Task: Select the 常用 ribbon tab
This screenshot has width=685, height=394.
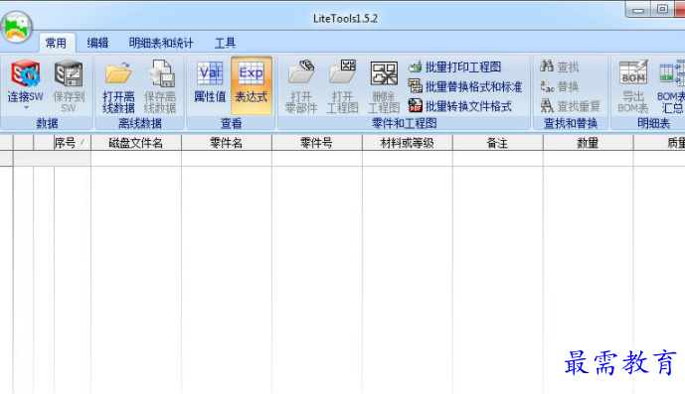Action: (x=57, y=43)
